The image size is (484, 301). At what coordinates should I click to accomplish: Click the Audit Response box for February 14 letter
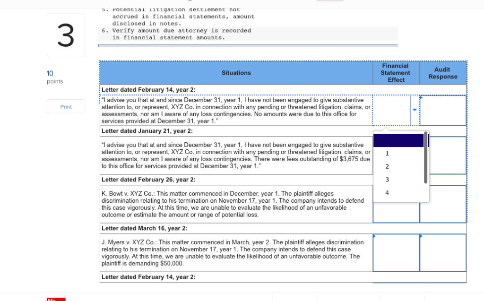[442, 110]
